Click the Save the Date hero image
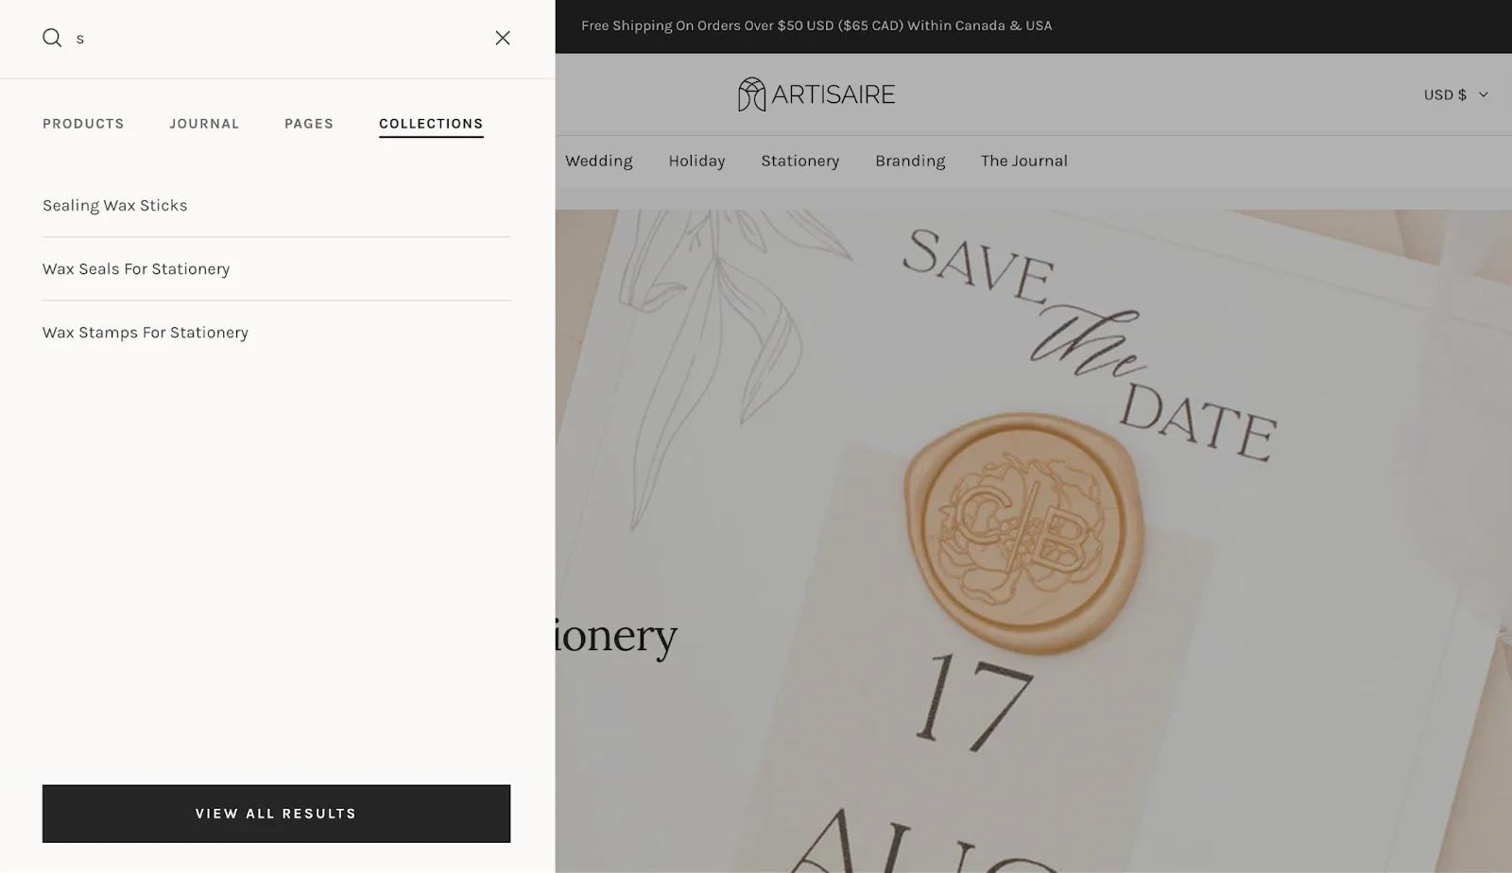Image resolution: width=1512 pixels, height=873 pixels. (x=1034, y=541)
